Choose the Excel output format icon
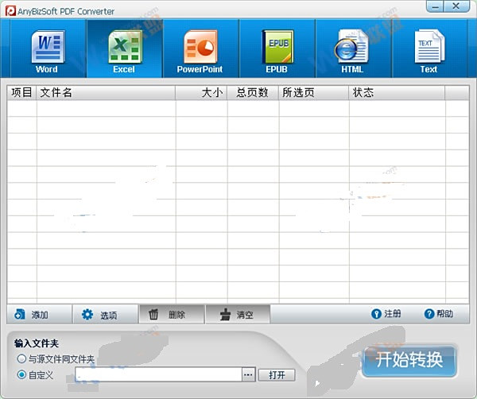477x399 pixels. (x=125, y=47)
